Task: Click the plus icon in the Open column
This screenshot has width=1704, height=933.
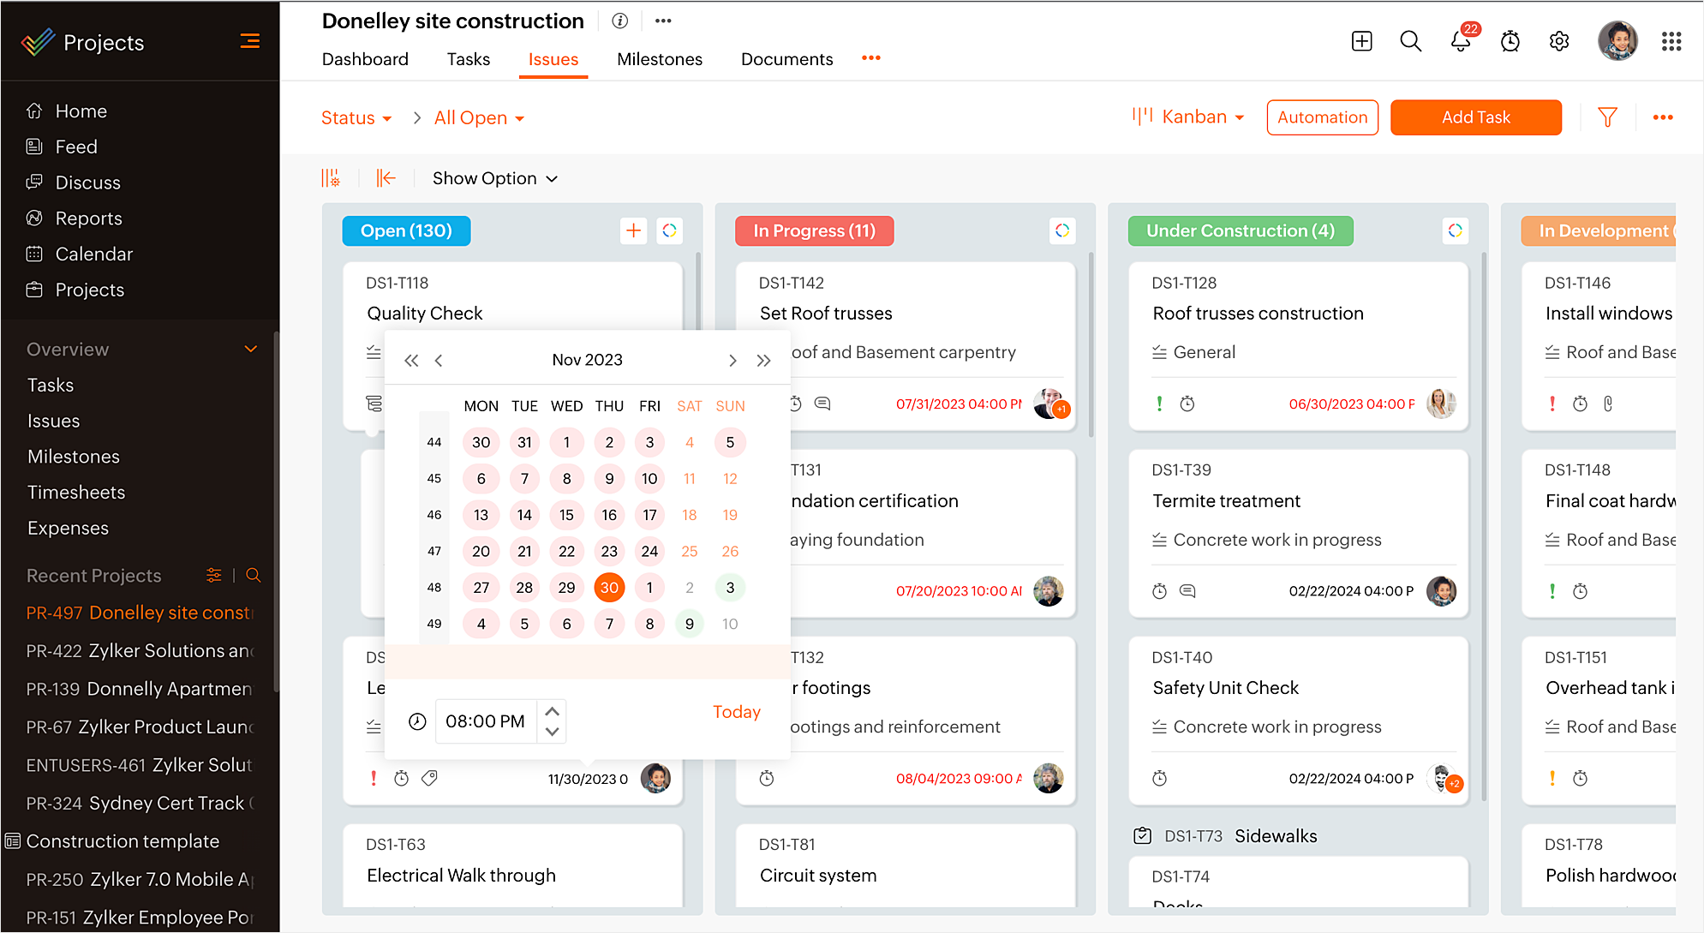Action: click(x=633, y=230)
